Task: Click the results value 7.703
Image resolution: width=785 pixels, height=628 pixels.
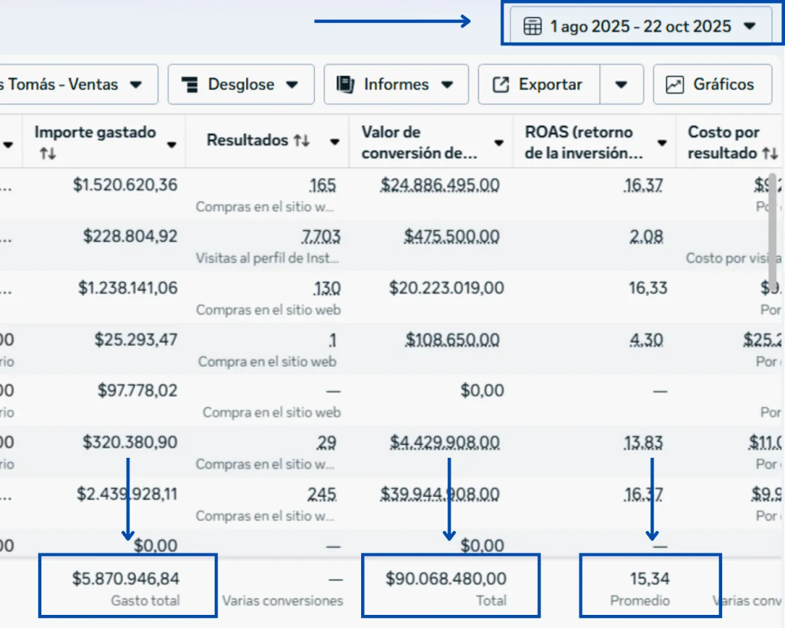Action: [x=321, y=236]
